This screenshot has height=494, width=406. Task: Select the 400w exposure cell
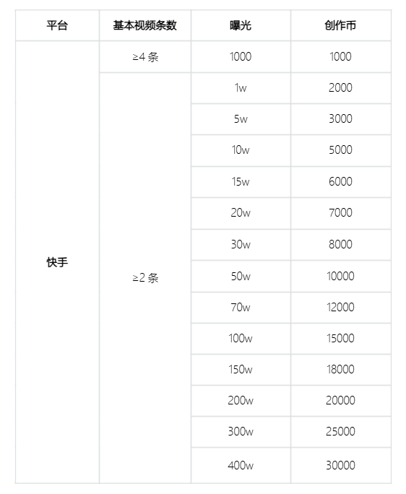tap(241, 465)
